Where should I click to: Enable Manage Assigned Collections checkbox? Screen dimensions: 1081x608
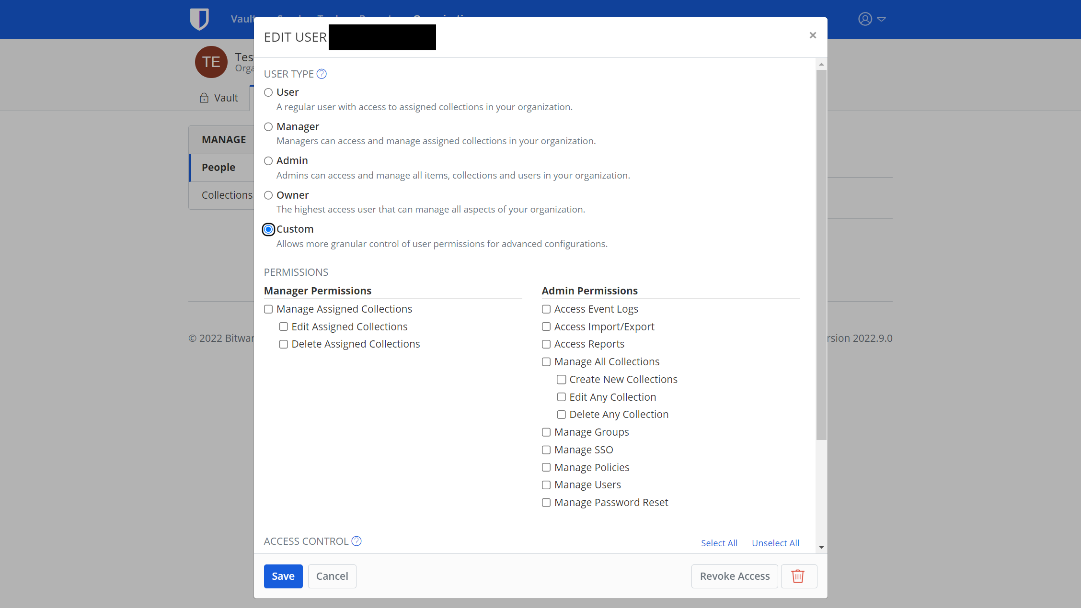[268, 309]
